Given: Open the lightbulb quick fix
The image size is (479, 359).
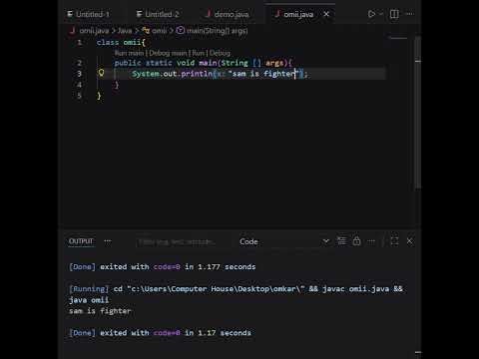Looking at the screenshot, I should tap(101, 73).
